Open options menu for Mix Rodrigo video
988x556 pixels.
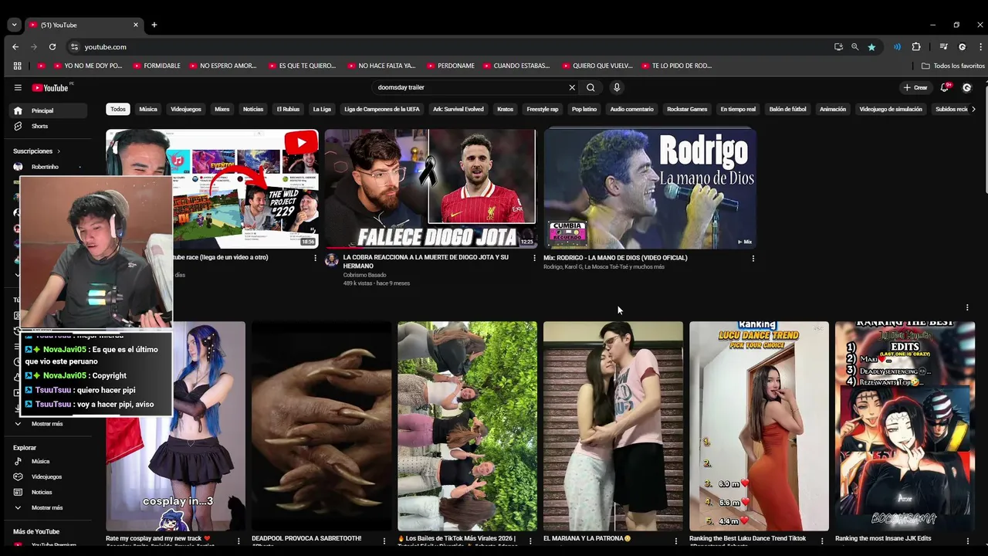point(753,258)
